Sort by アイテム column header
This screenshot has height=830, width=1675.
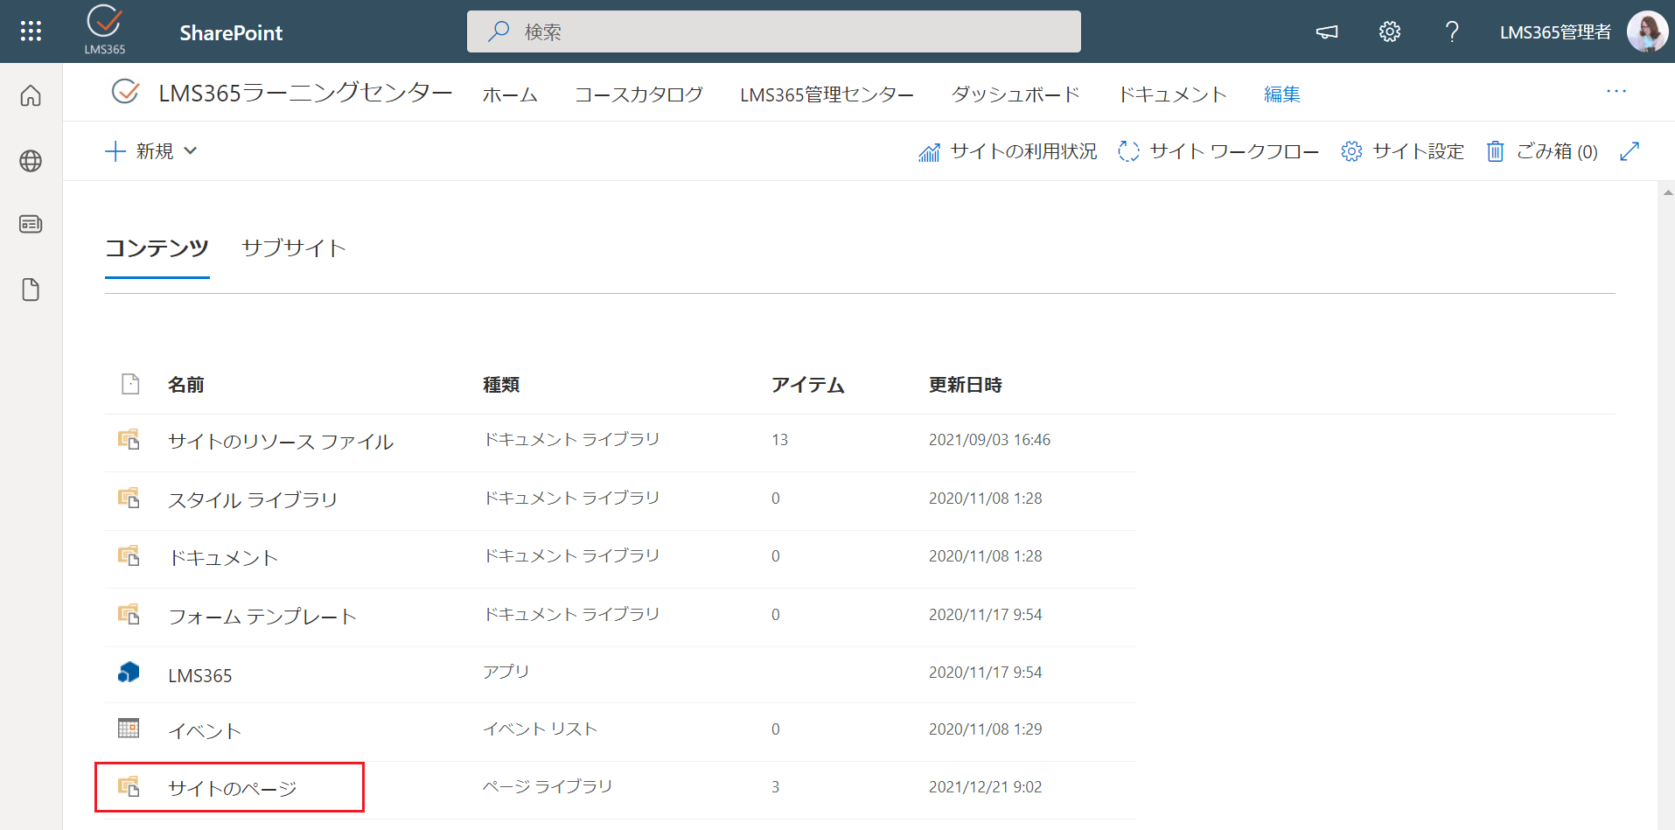tap(807, 385)
